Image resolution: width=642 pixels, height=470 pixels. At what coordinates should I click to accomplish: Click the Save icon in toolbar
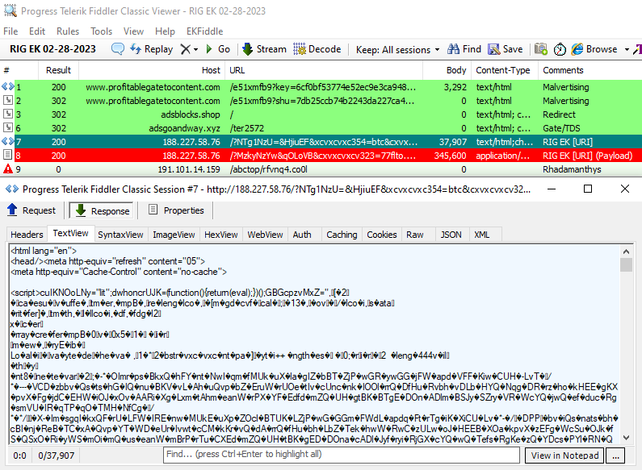point(505,49)
